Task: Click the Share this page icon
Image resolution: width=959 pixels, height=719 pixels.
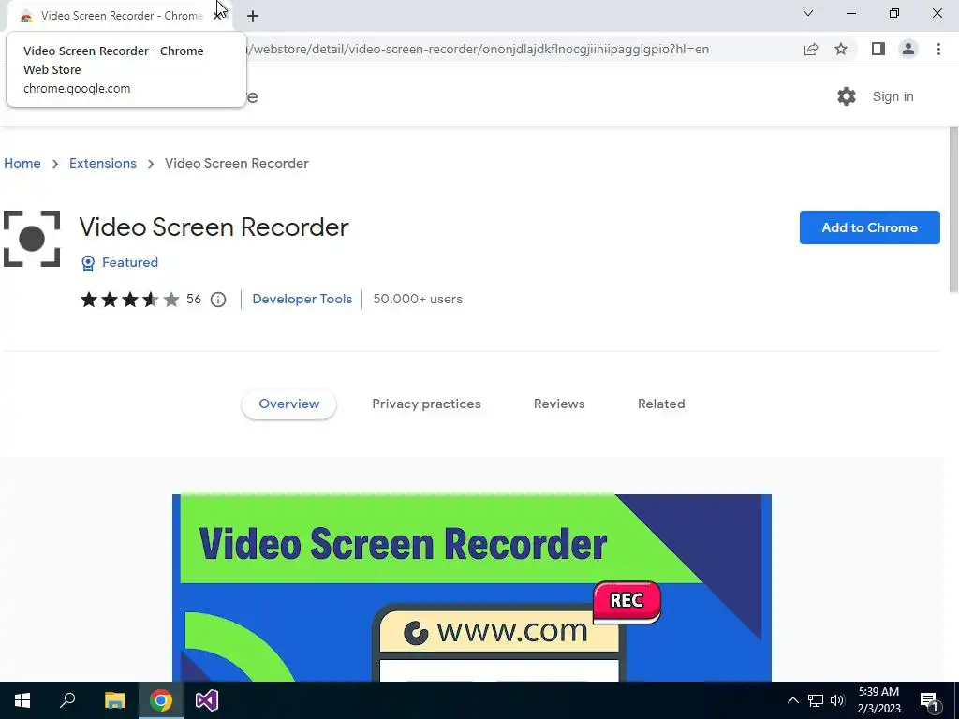Action: pyautogui.click(x=811, y=49)
